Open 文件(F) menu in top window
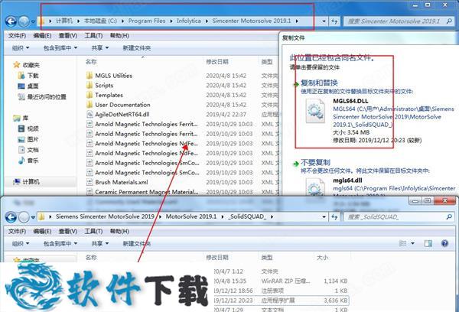This screenshot has width=459, height=312. pos(17,36)
